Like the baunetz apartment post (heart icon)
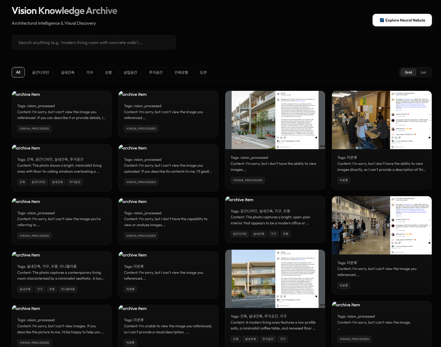This screenshot has width=441, height=347. (278, 138)
